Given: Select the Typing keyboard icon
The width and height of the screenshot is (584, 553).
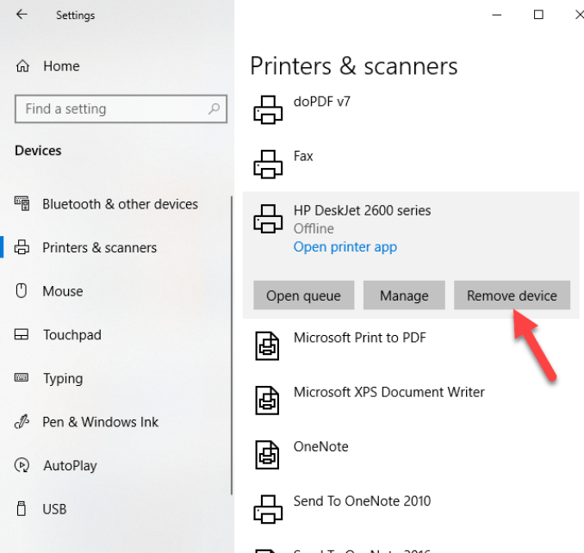Looking at the screenshot, I should click(22, 377).
